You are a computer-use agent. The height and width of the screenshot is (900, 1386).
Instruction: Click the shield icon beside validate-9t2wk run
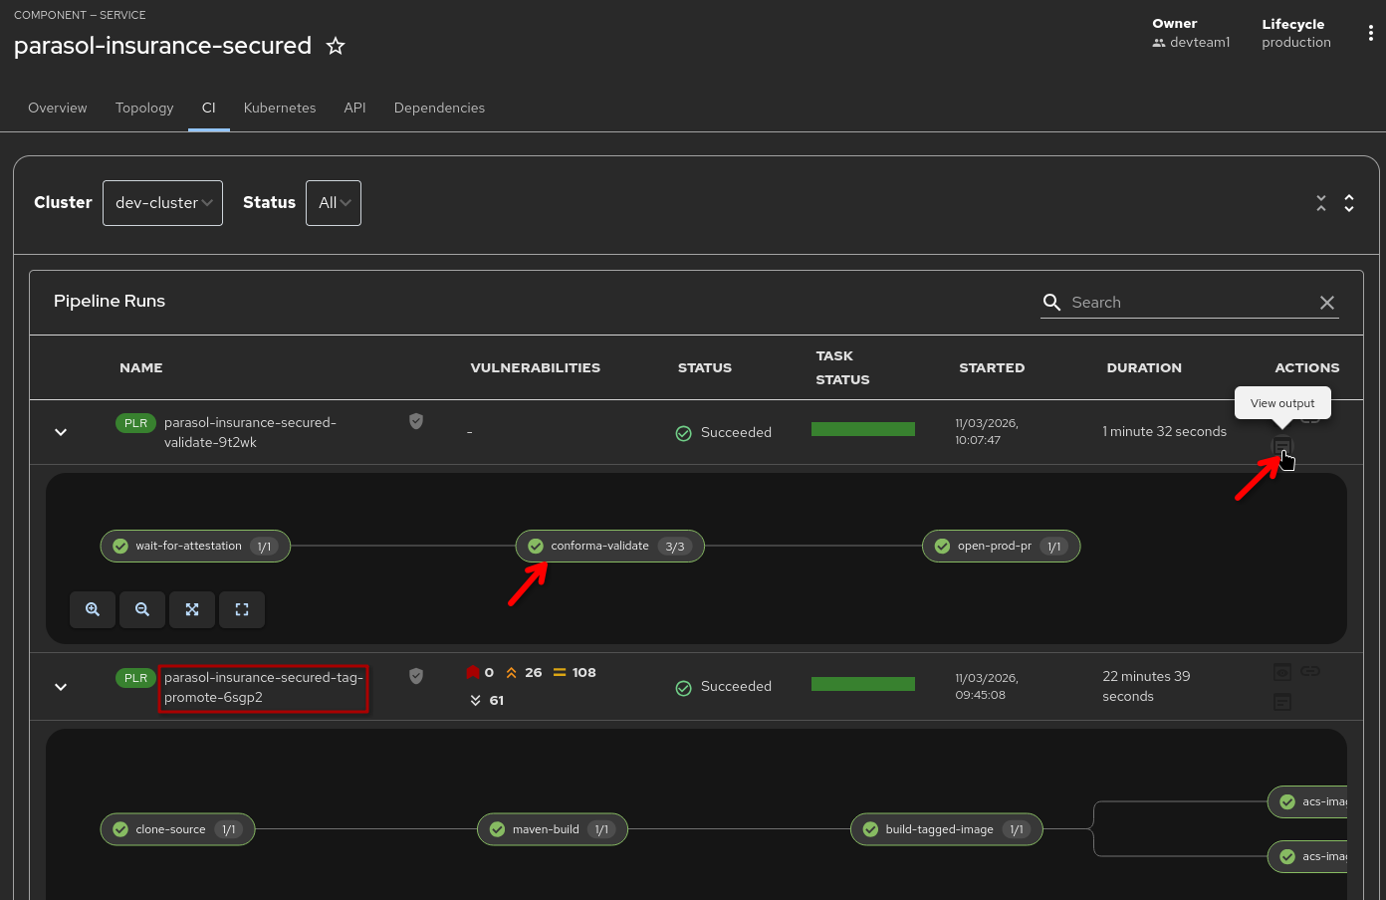[415, 421]
